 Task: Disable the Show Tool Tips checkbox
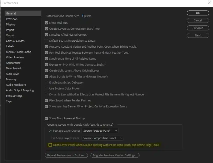pos(46,23)
